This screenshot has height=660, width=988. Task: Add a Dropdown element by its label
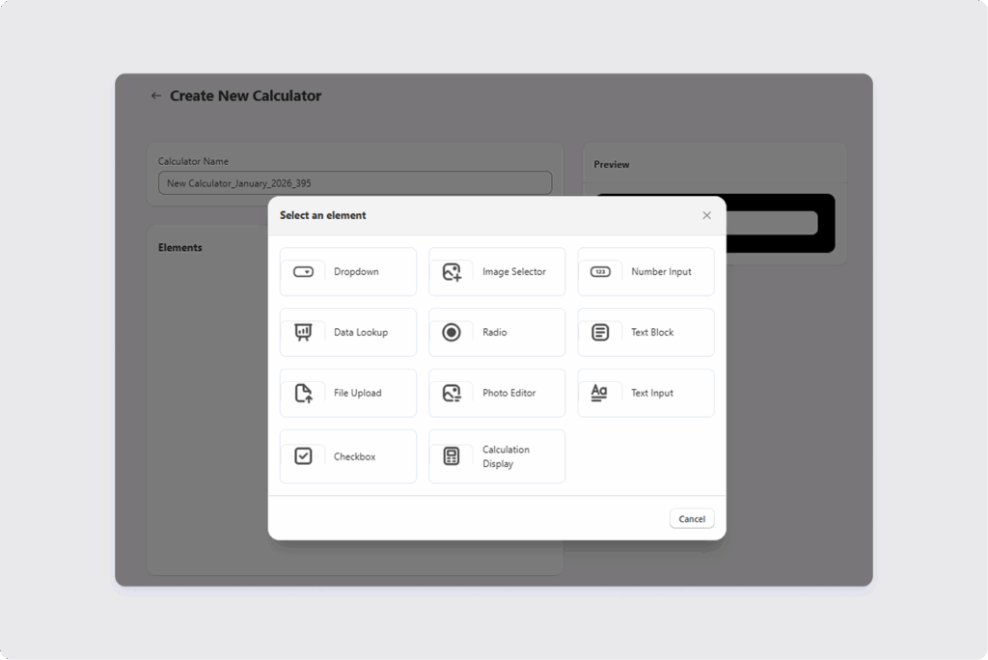(x=356, y=272)
